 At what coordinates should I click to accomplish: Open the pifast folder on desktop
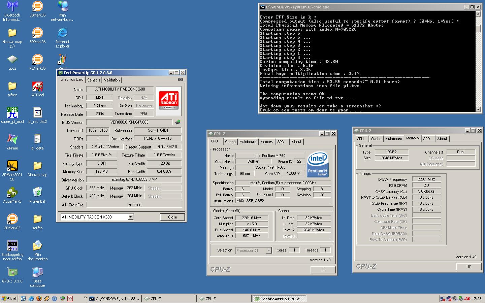(x=12, y=89)
